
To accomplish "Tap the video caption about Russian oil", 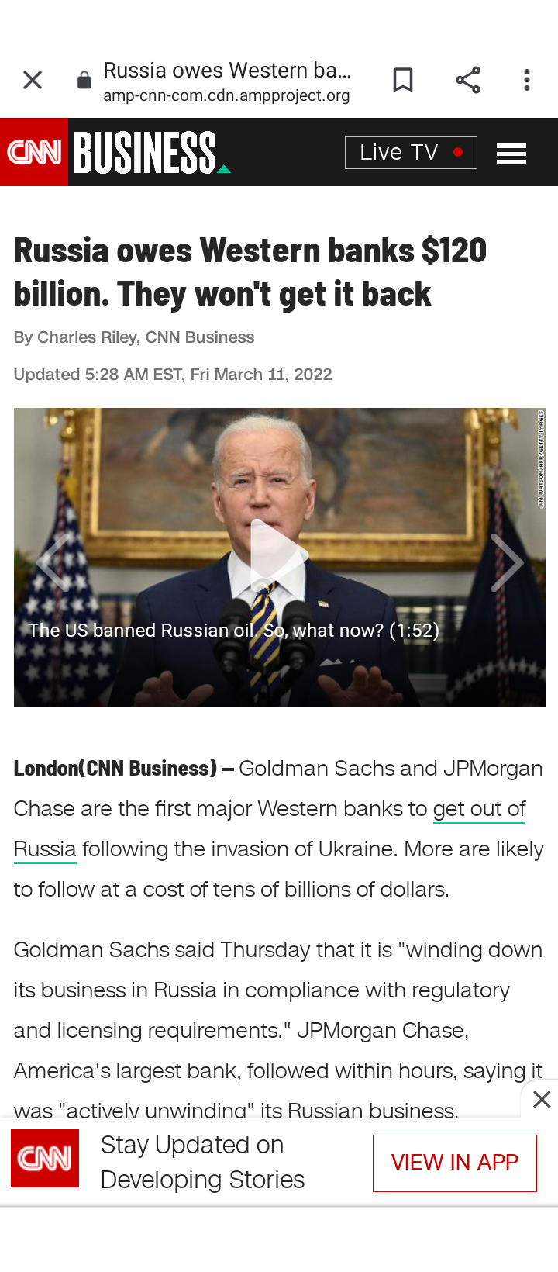I will [234, 631].
